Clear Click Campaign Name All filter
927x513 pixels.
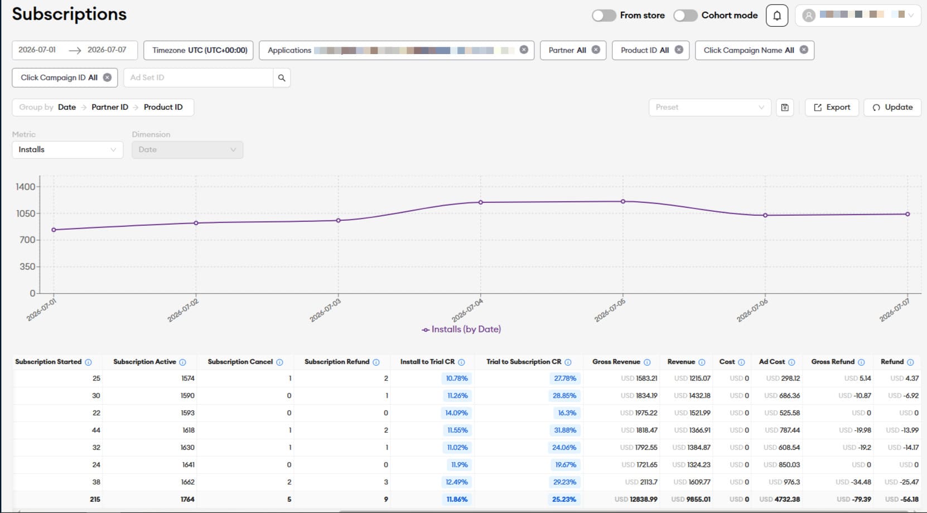(x=804, y=50)
